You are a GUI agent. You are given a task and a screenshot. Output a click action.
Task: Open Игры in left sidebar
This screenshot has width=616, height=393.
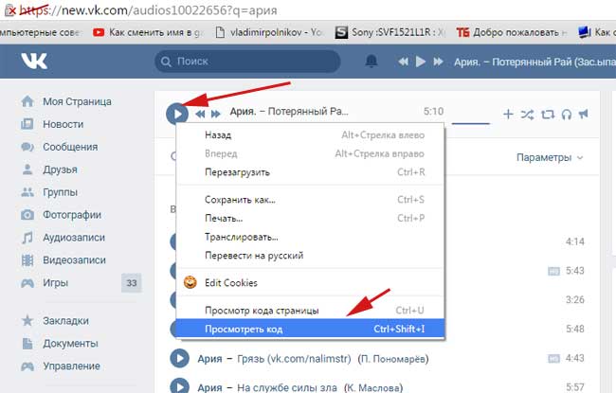[57, 282]
